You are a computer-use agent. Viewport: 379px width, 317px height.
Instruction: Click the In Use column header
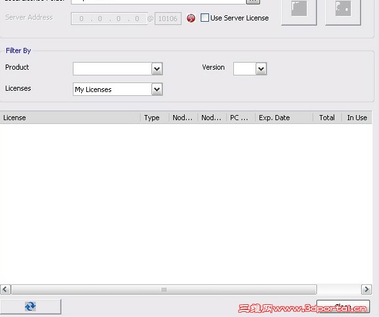click(357, 118)
